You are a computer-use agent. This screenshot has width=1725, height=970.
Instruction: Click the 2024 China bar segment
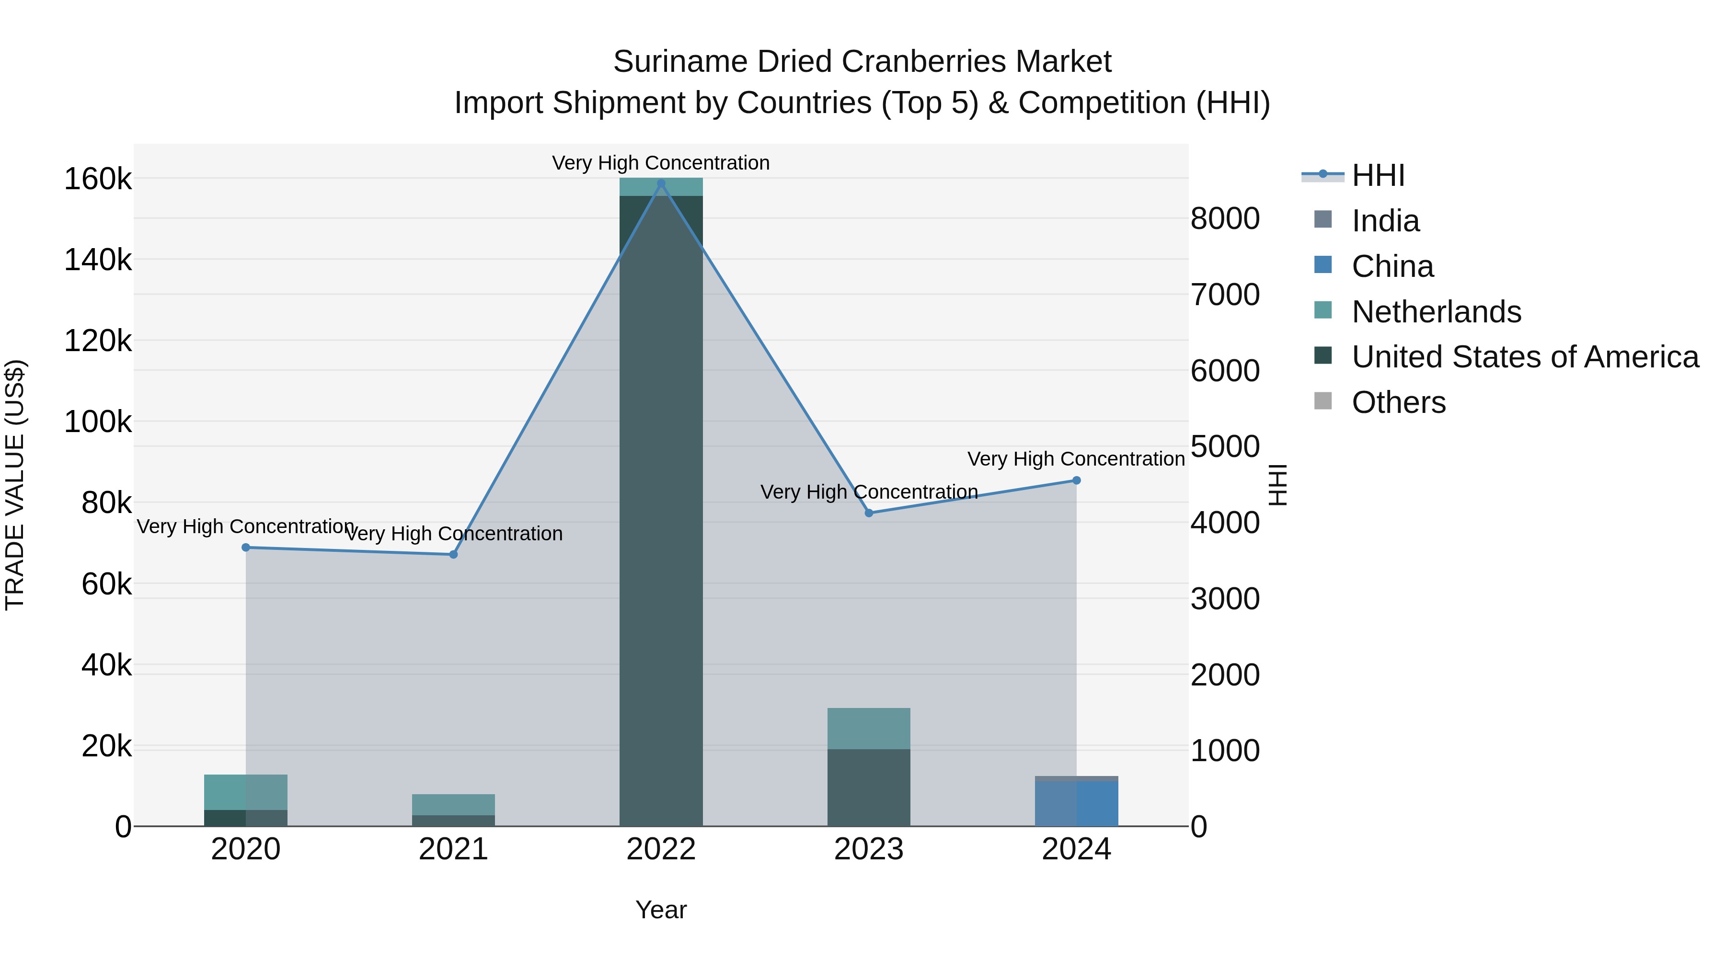click(x=1077, y=803)
